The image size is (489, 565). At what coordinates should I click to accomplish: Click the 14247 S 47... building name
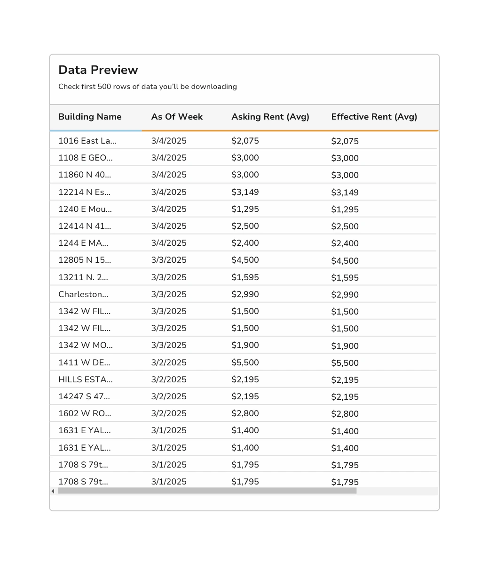pyautogui.click(x=84, y=396)
